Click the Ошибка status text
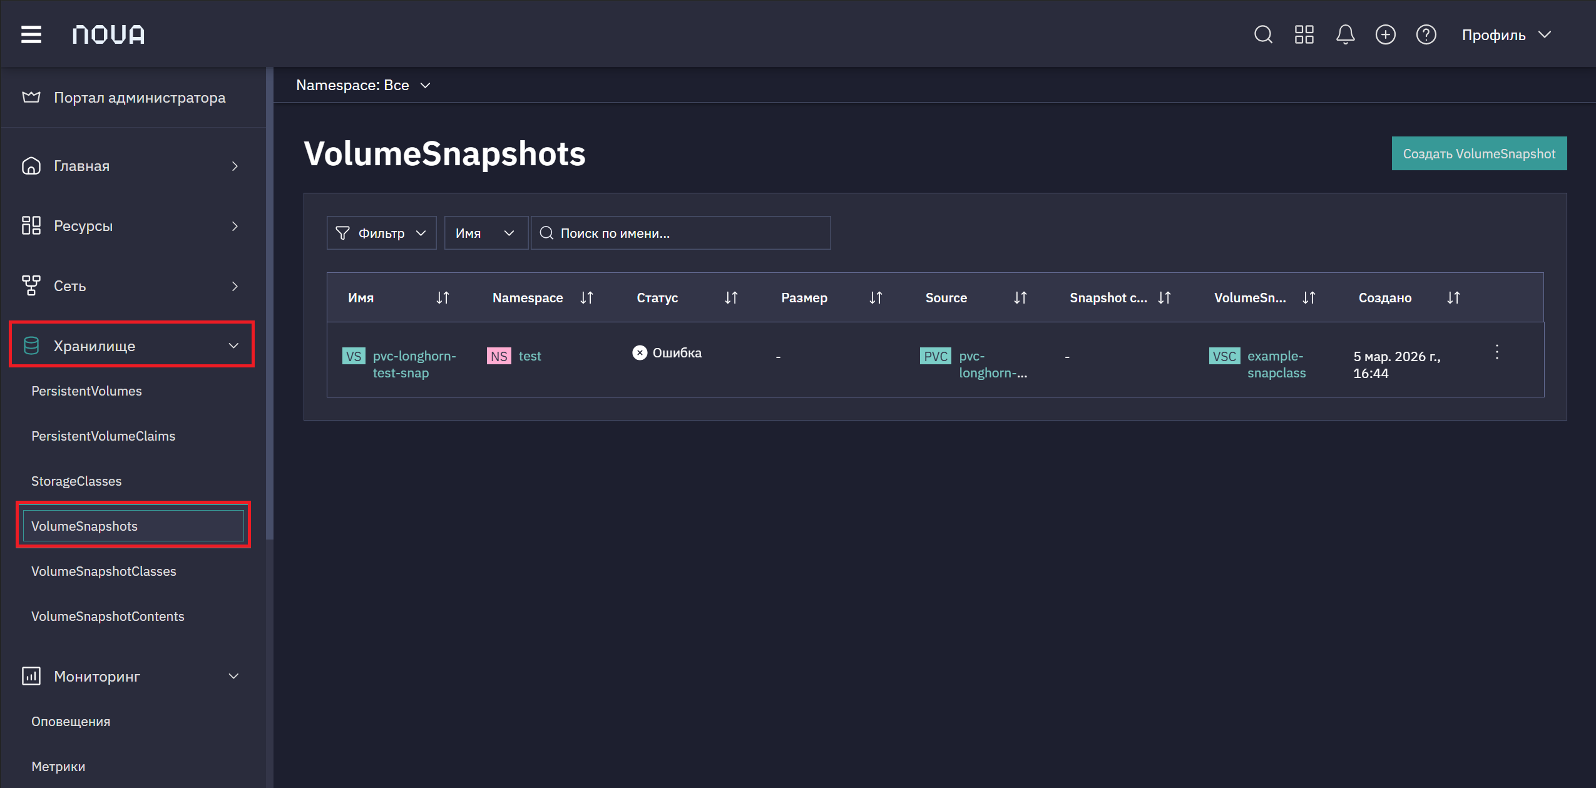 click(x=677, y=353)
